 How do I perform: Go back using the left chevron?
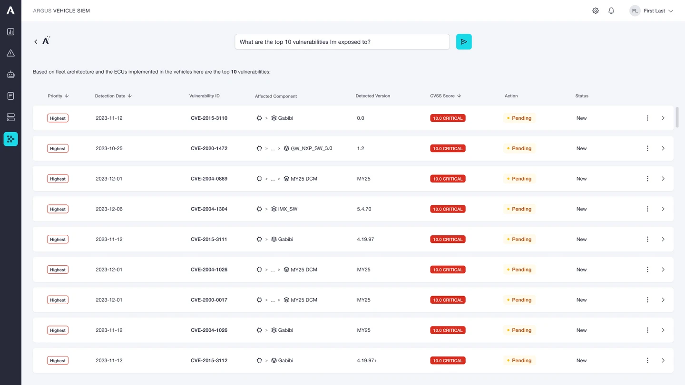tap(36, 42)
